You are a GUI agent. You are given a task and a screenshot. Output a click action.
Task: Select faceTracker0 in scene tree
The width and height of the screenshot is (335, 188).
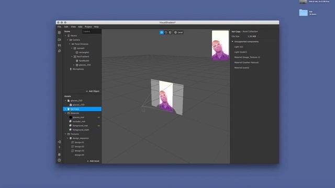pos(83,57)
